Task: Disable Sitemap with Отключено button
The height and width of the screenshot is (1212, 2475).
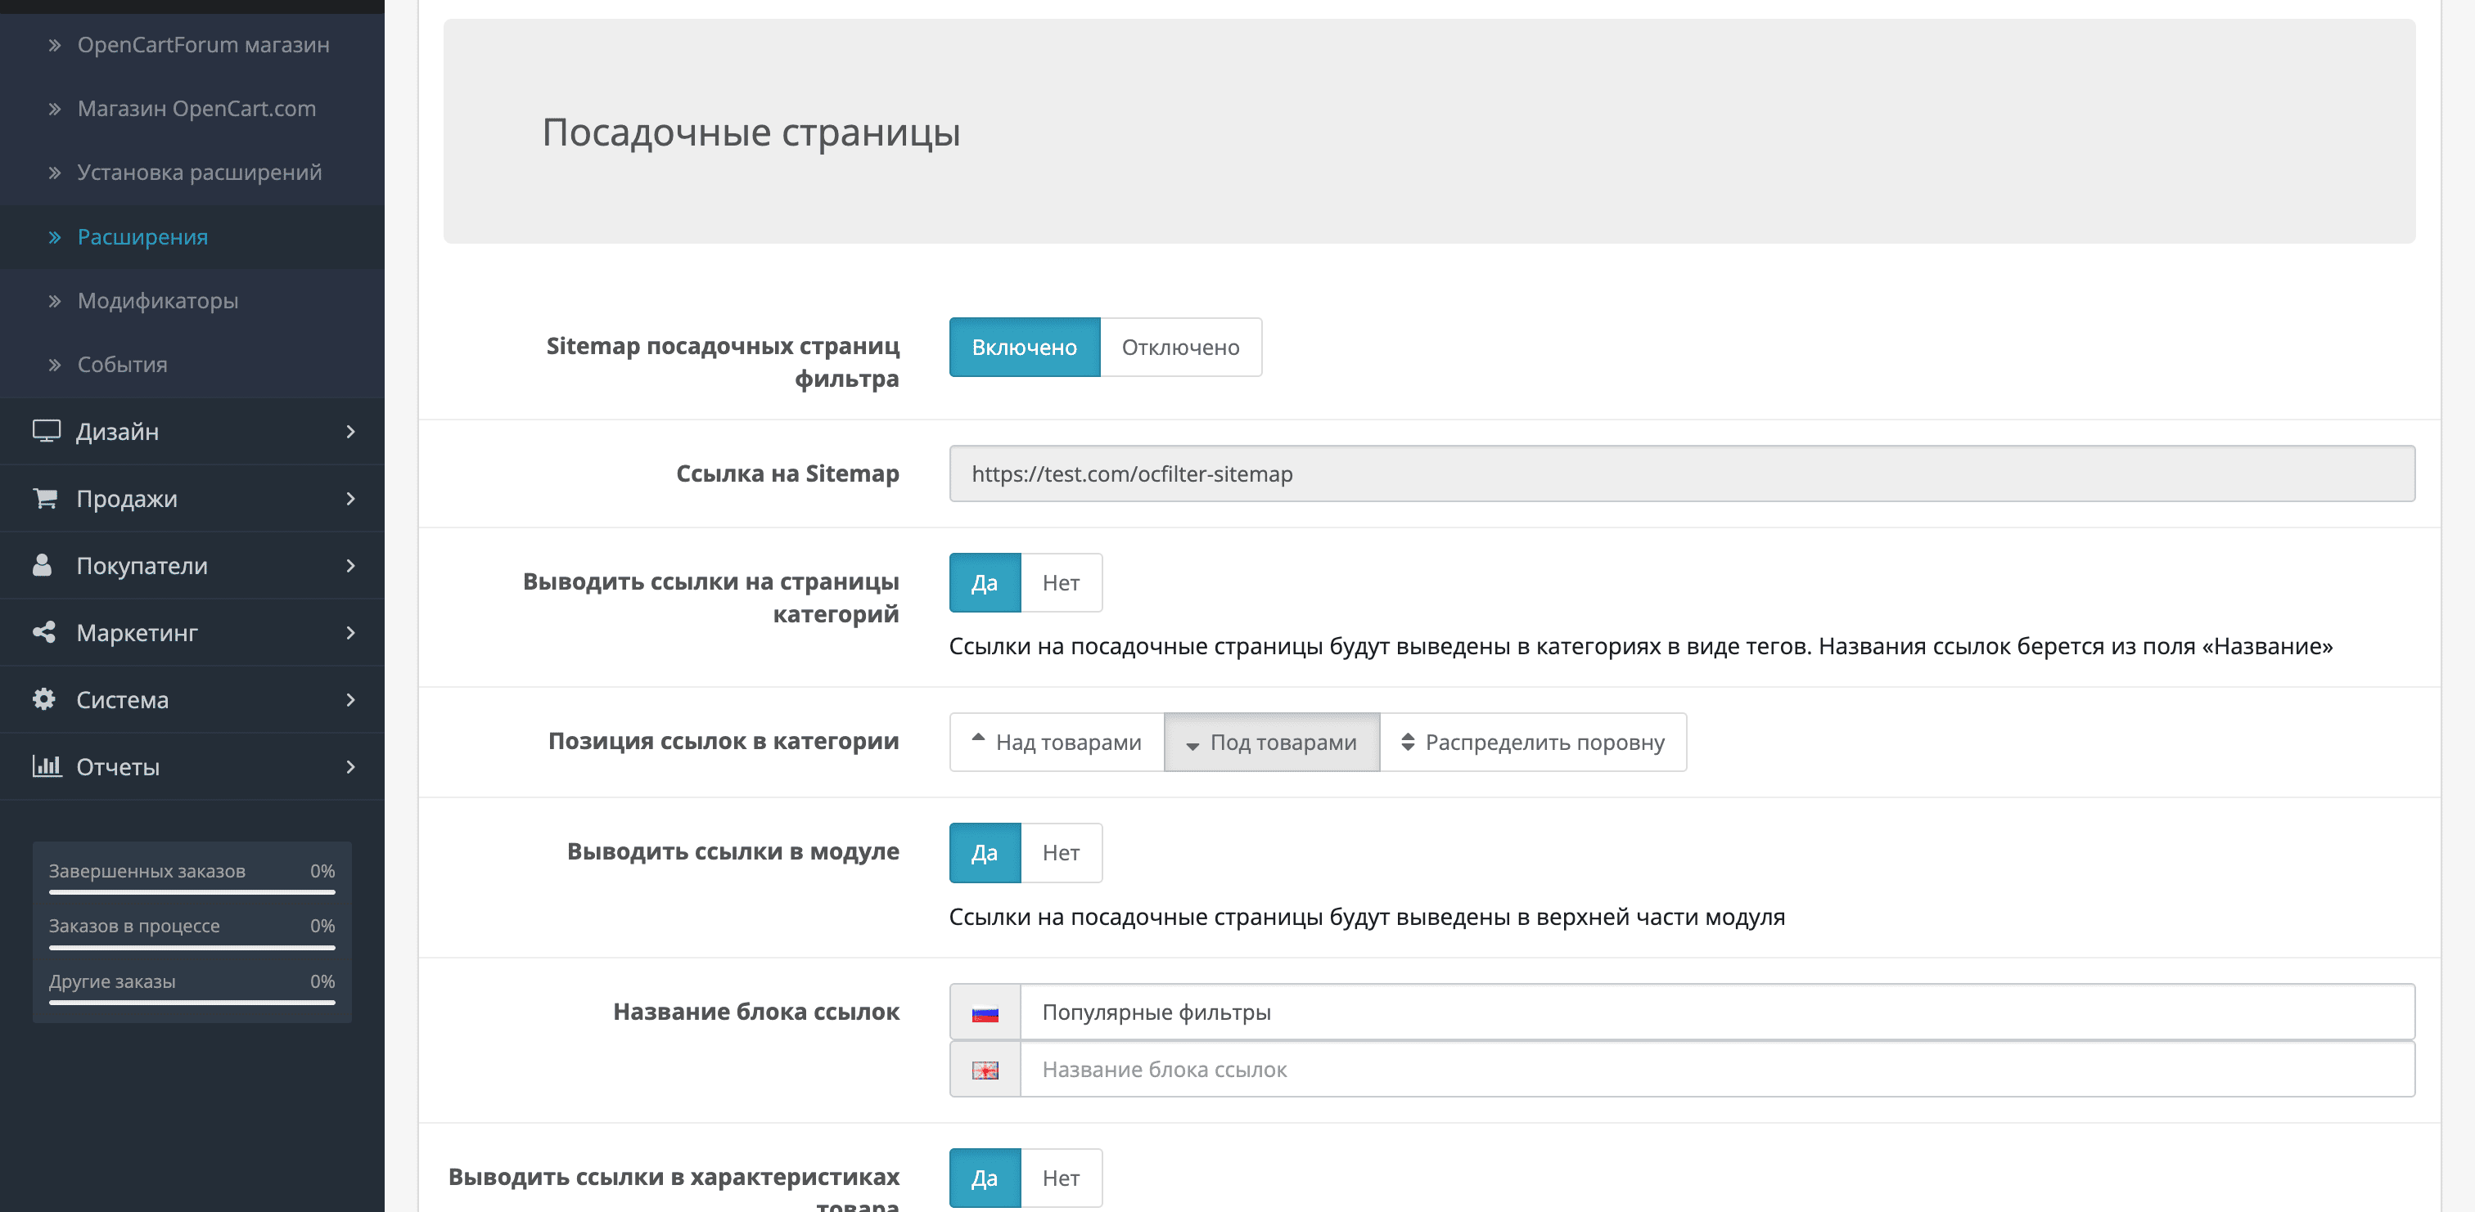Action: pos(1181,347)
